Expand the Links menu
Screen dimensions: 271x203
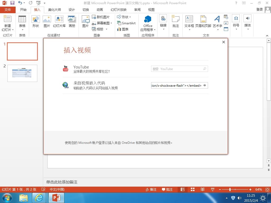(x=163, y=22)
